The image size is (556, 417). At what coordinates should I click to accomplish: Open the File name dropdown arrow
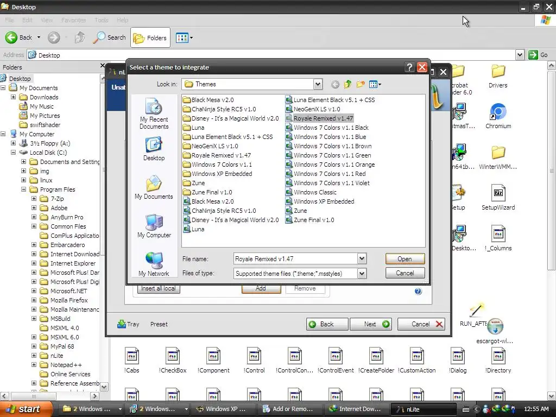pyautogui.click(x=362, y=258)
